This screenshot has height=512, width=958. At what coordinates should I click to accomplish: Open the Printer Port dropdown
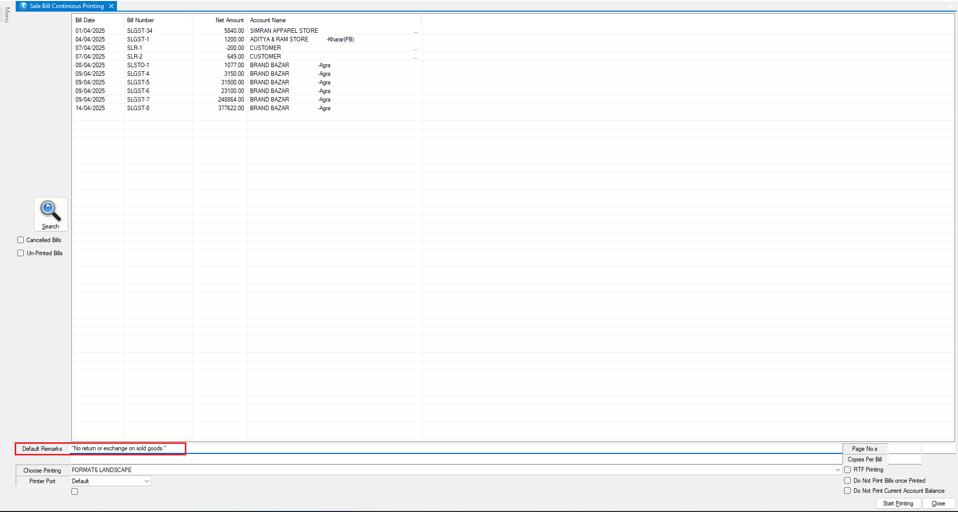coord(146,481)
